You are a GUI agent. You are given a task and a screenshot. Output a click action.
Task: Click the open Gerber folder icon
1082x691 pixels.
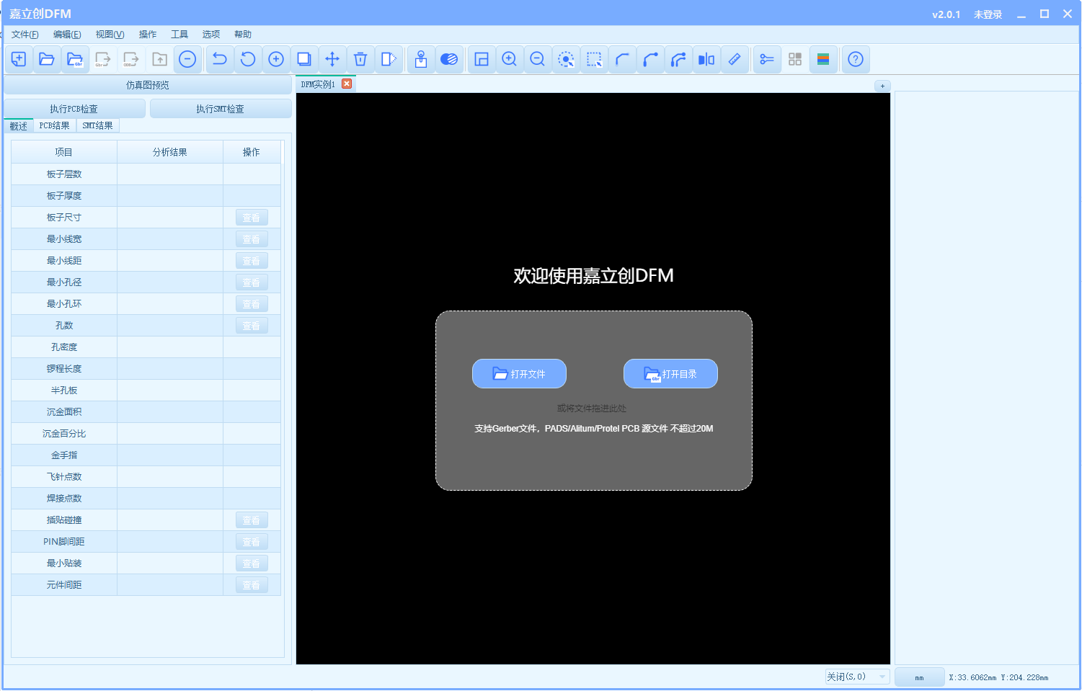(75, 59)
